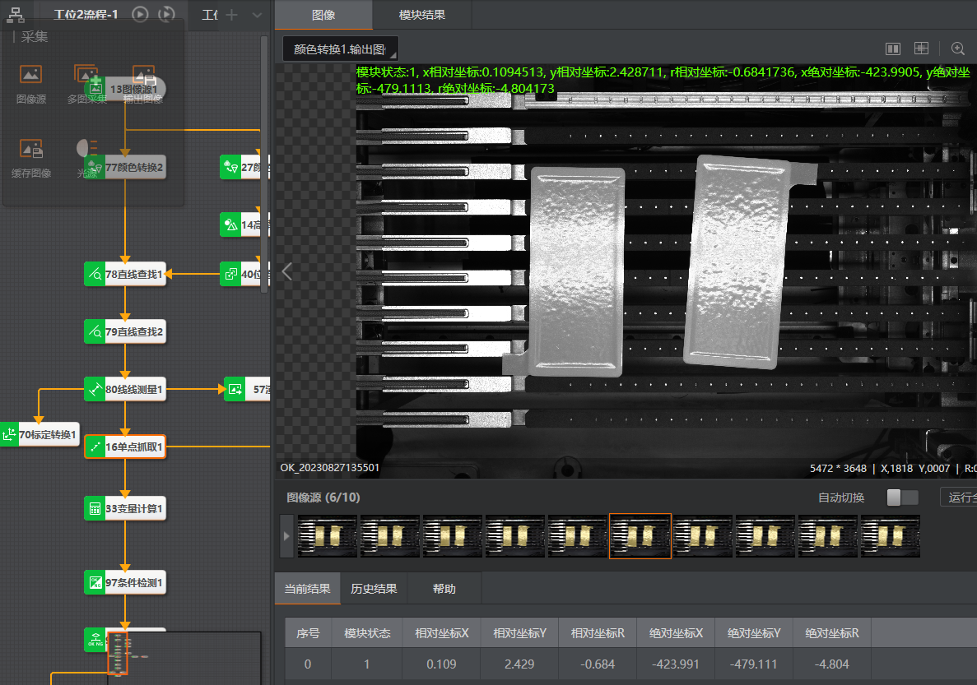977x685 pixels.
Task: Click the flow minimap overview at bottom
Action: click(x=184, y=658)
